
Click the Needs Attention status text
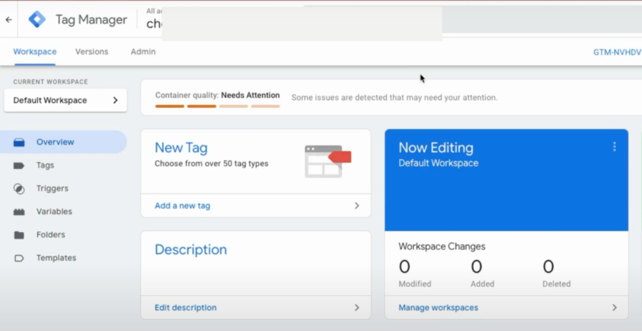(250, 95)
